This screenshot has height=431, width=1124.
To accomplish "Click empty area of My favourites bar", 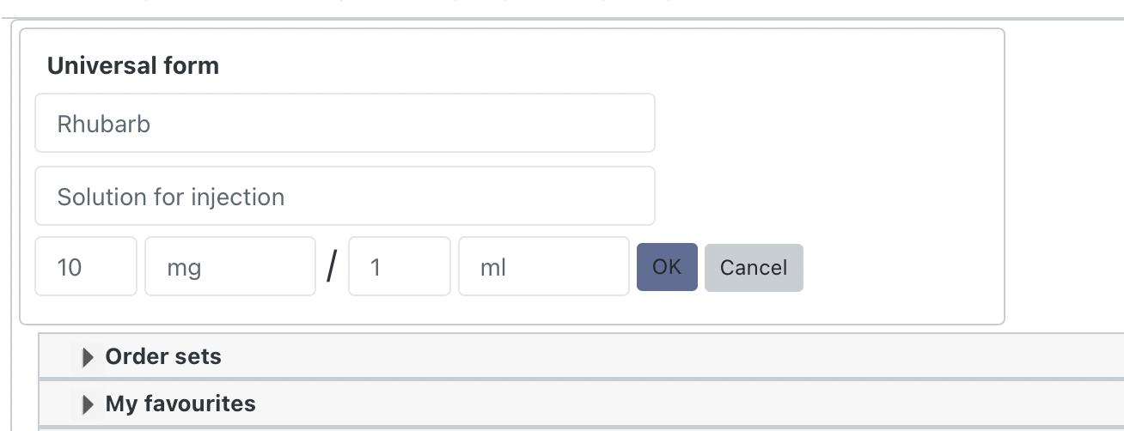I will [x=602, y=404].
